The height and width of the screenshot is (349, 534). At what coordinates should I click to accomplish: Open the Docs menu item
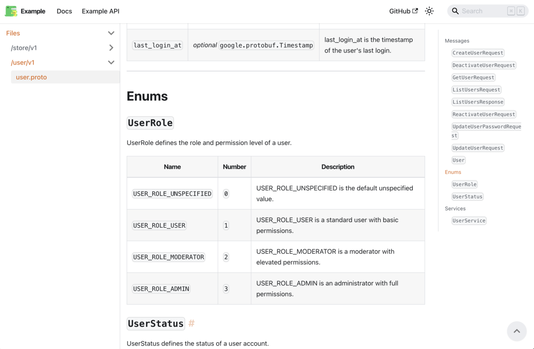point(64,11)
